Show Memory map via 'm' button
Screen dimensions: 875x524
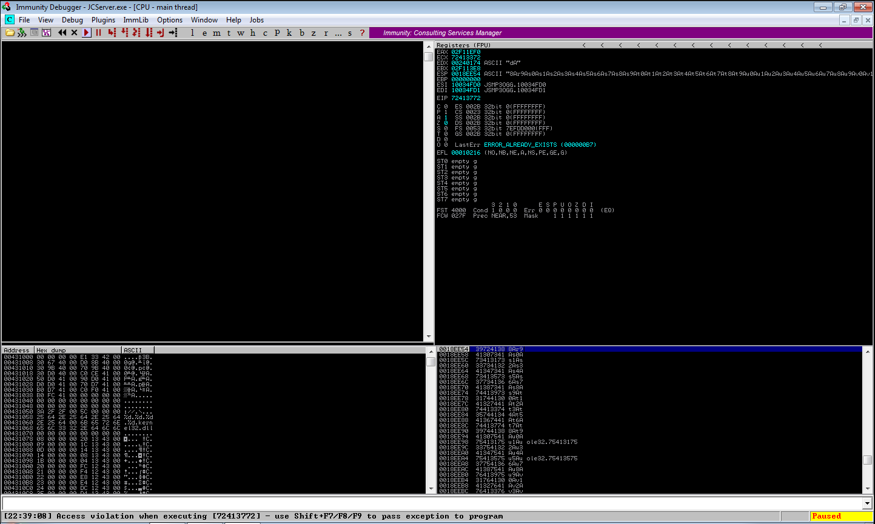(x=216, y=33)
